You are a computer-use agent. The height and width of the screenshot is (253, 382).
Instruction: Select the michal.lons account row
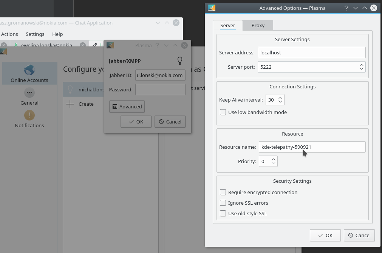tap(84, 89)
